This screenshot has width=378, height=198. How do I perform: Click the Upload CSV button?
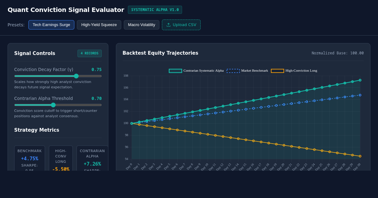tap(181, 25)
